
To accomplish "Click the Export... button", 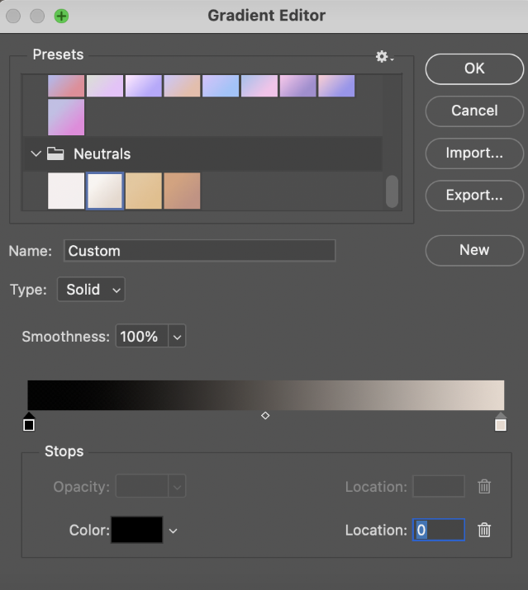I will pyautogui.click(x=474, y=196).
